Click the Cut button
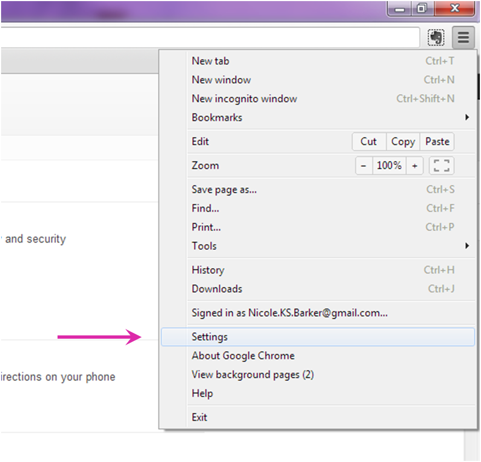Image resolution: width=481 pixels, height=462 pixels. pos(369,141)
